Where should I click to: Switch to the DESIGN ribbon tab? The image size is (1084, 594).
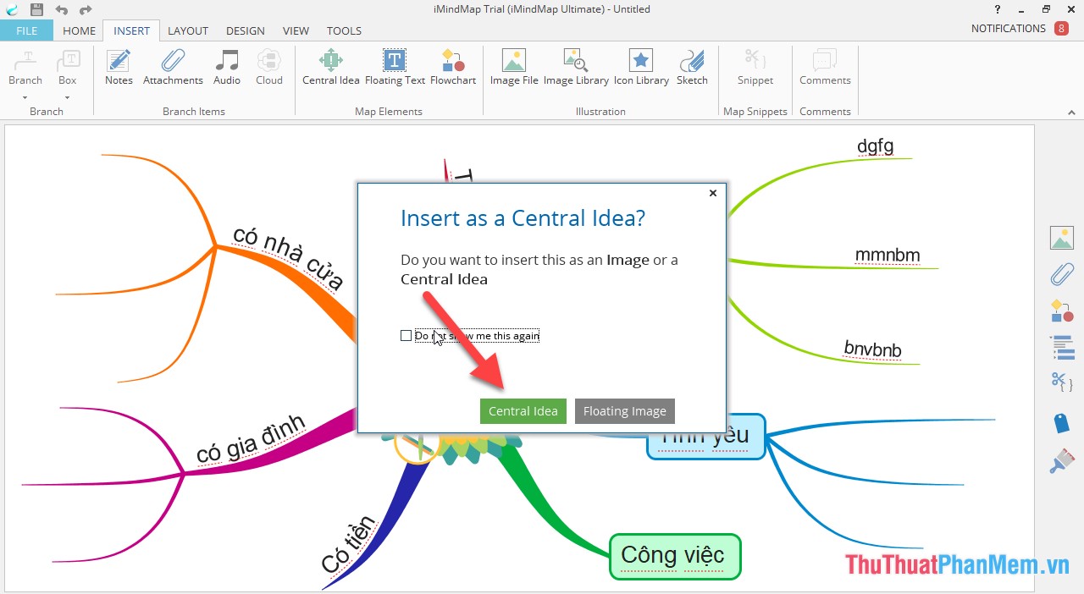pyautogui.click(x=245, y=30)
